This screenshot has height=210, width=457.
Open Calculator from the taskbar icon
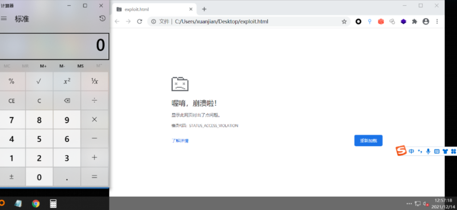click(53, 204)
